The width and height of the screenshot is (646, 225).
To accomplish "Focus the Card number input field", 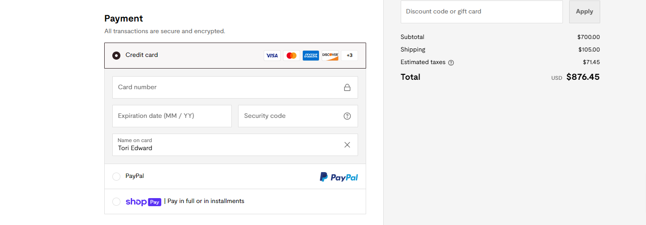I will pyautogui.click(x=235, y=87).
